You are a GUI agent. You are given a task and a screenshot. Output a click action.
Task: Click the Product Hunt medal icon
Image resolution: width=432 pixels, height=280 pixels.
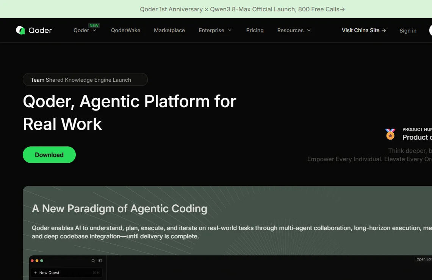tap(390, 134)
